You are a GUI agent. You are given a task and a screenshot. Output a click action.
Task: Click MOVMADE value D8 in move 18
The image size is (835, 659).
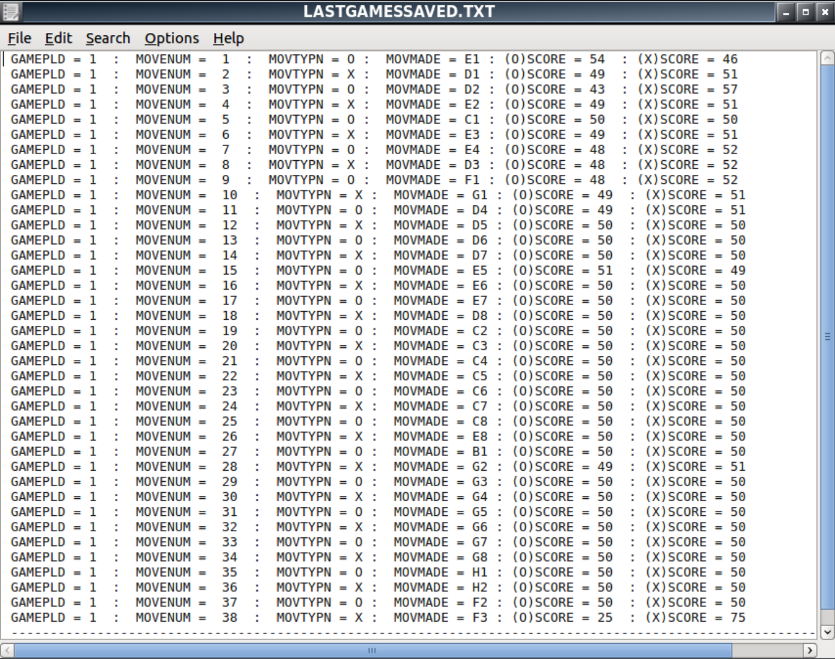tap(480, 316)
